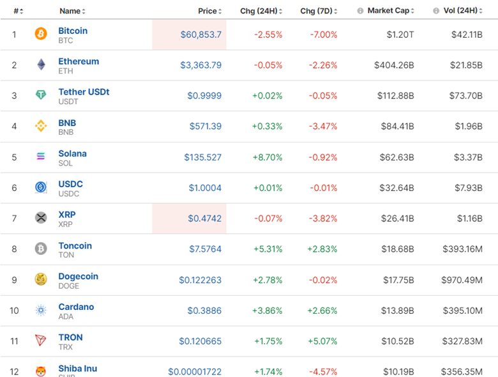Image resolution: width=498 pixels, height=377 pixels.
Task: Click the USDC blue coin icon
Action: click(x=41, y=187)
